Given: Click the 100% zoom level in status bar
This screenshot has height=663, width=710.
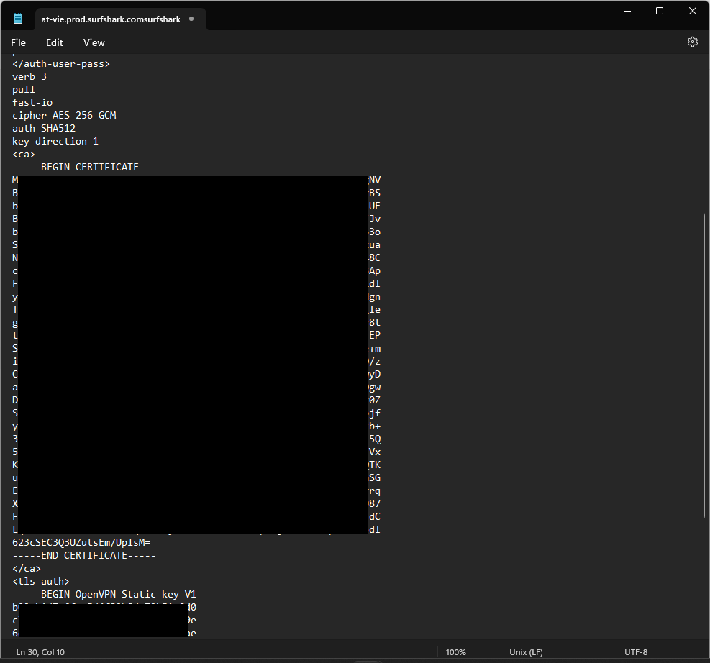Looking at the screenshot, I should tap(456, 652).
